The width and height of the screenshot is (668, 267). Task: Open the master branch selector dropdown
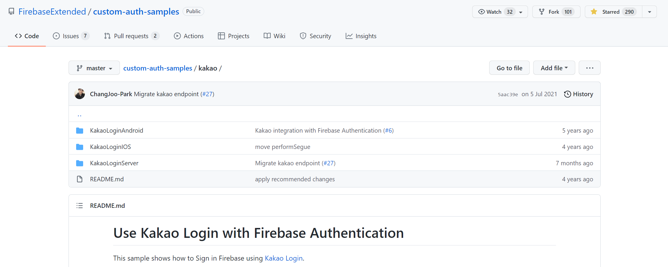[x=94, y=68]
